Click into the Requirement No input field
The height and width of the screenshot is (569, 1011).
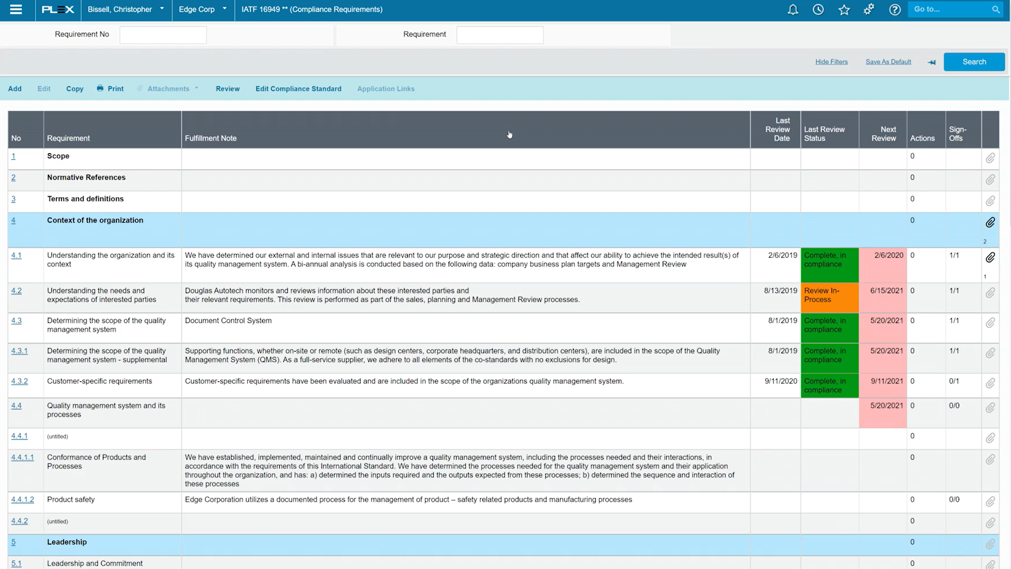click(163, 35)
